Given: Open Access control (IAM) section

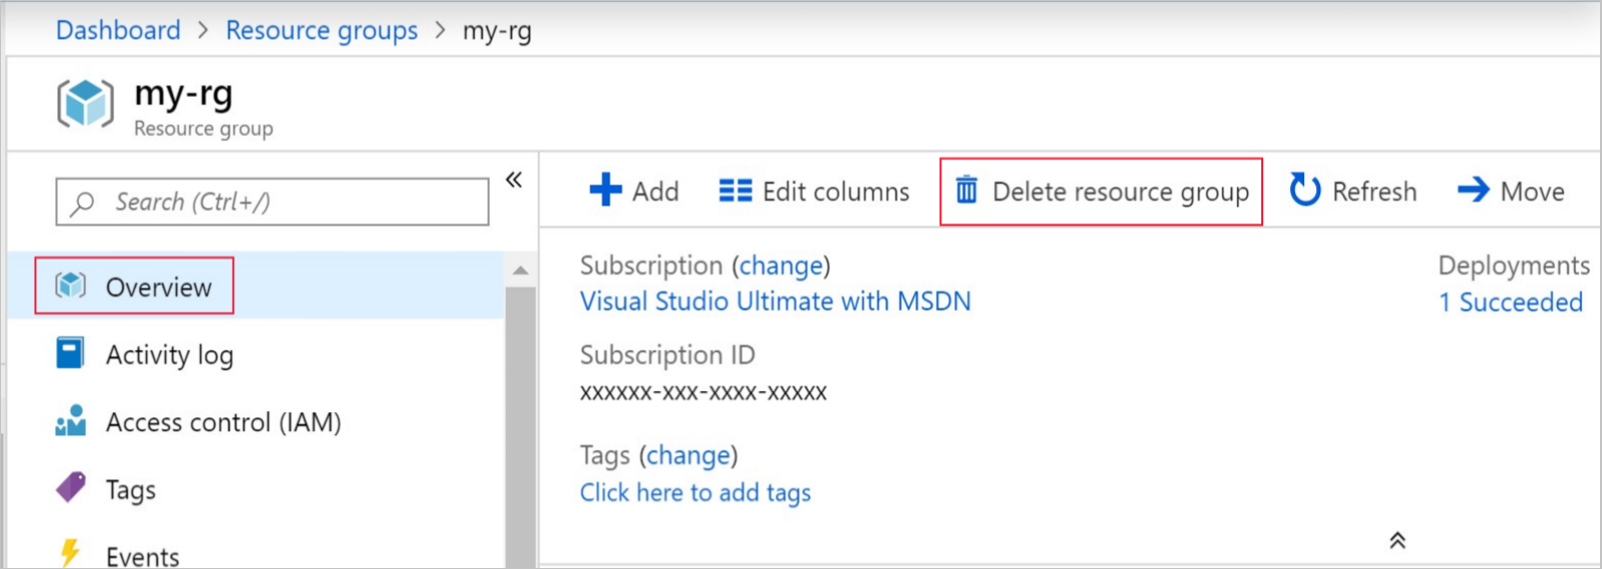Looking at the screenshot, I should pos(223,423).
